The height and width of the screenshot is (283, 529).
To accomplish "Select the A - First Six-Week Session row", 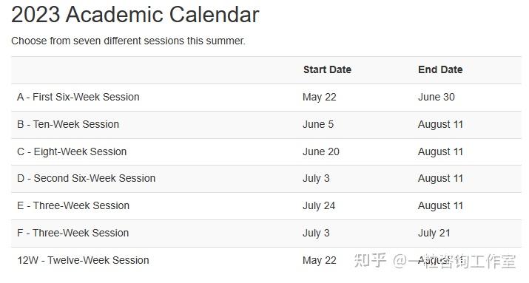I will (x=266, y=98).
